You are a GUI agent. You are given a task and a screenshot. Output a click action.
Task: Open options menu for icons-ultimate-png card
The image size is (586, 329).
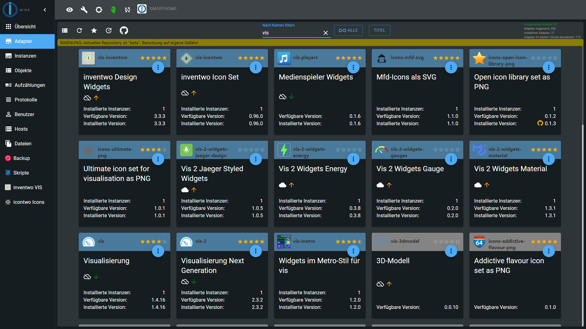click(x=158, y=159)
